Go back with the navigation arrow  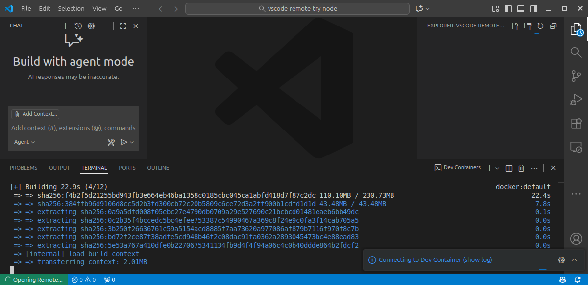(x=162, y=9)
